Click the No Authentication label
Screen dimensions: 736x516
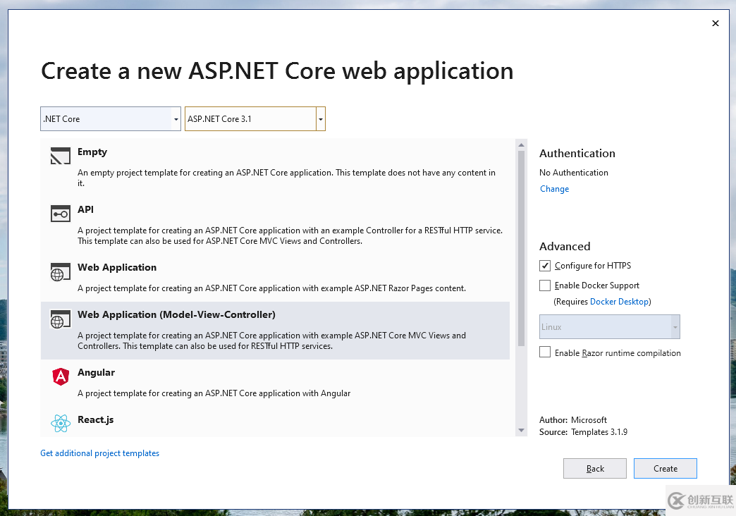pyautogui.click(x=574, y=173)
